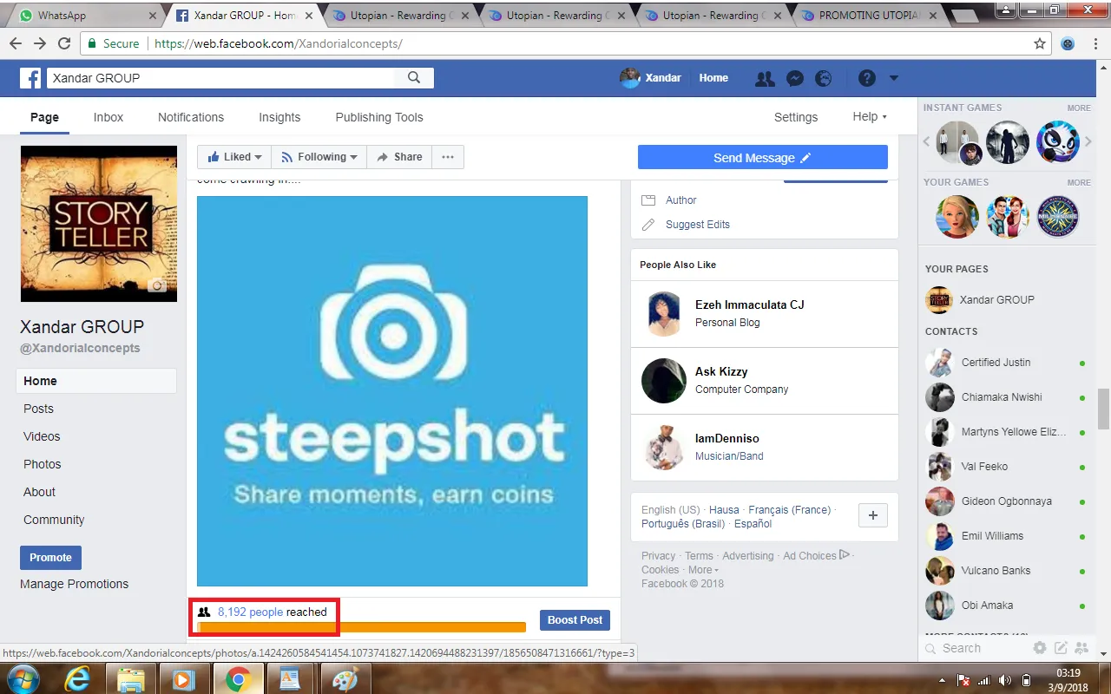Click the Send Message button

(763, 157)
